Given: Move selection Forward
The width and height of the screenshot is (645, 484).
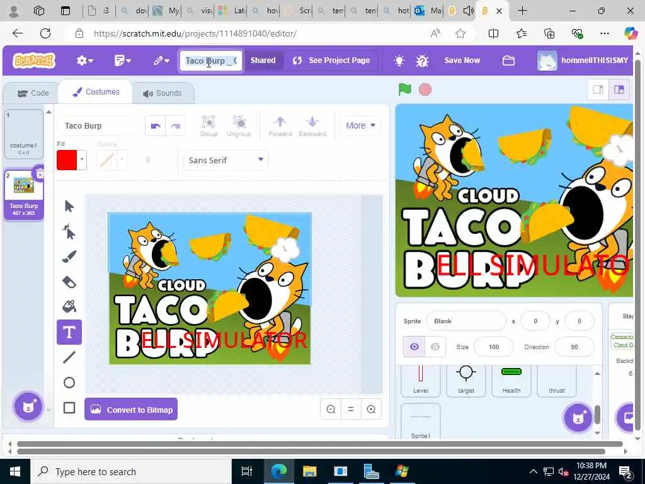Looking at the screenshot, I should click(280, 126).
